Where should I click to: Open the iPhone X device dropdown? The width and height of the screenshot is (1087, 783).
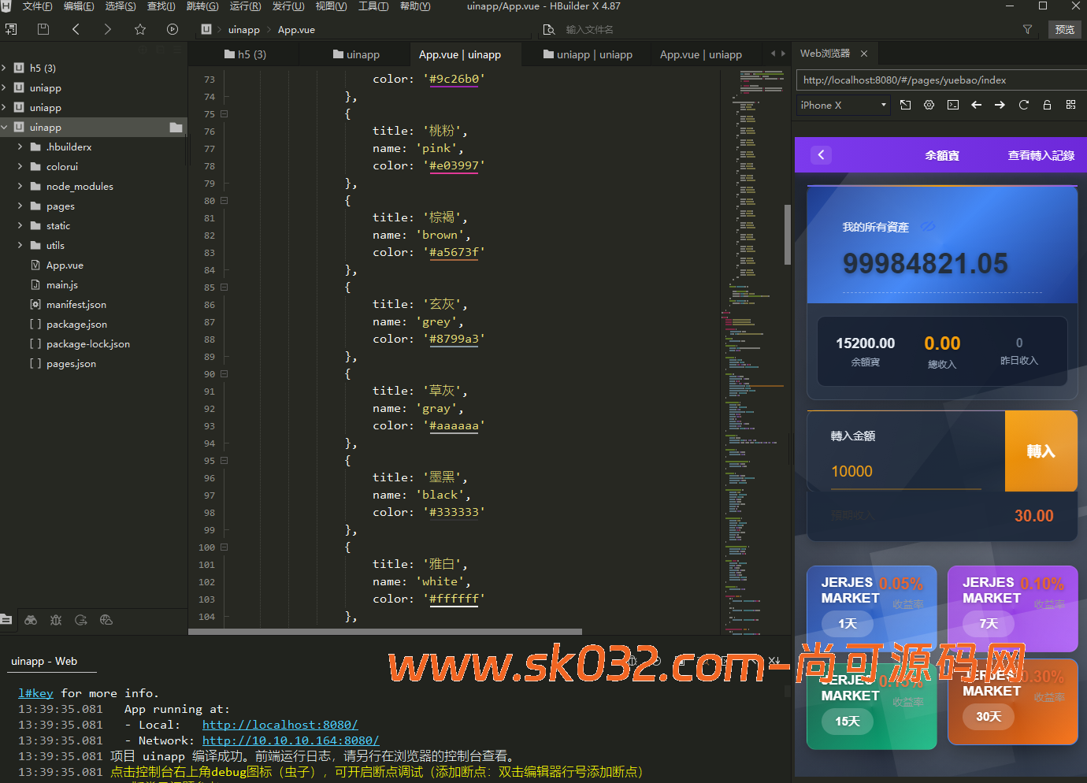tap(843, 105)
